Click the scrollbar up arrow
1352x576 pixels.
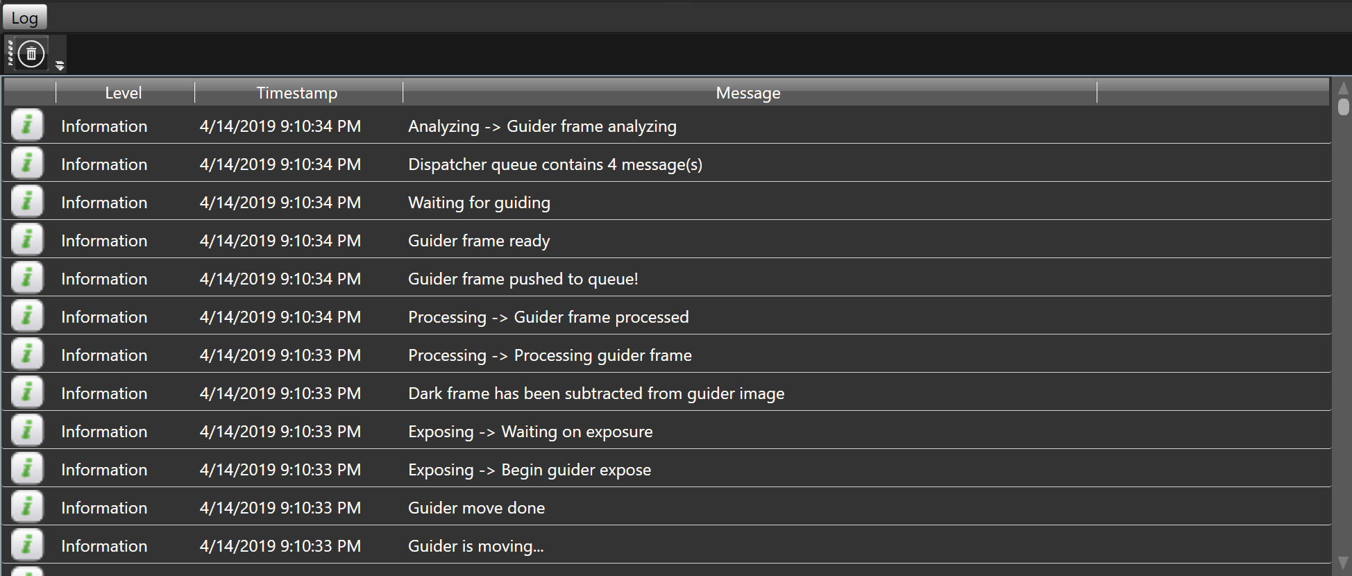[x=1343, y=88]
